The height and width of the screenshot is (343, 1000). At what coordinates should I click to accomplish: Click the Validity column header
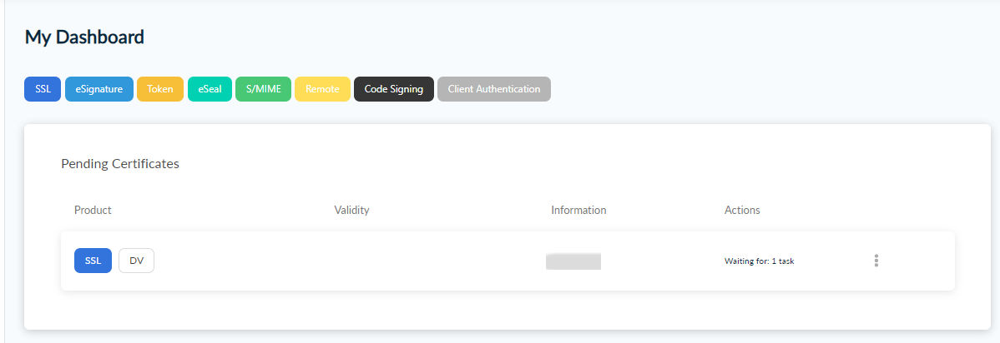click(x=351, y=210)
